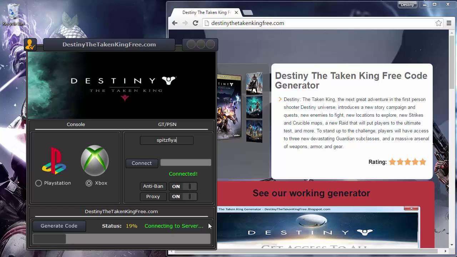457x257 pixels.
Task: Click middle round button on generator title bar
Action: 201,44
